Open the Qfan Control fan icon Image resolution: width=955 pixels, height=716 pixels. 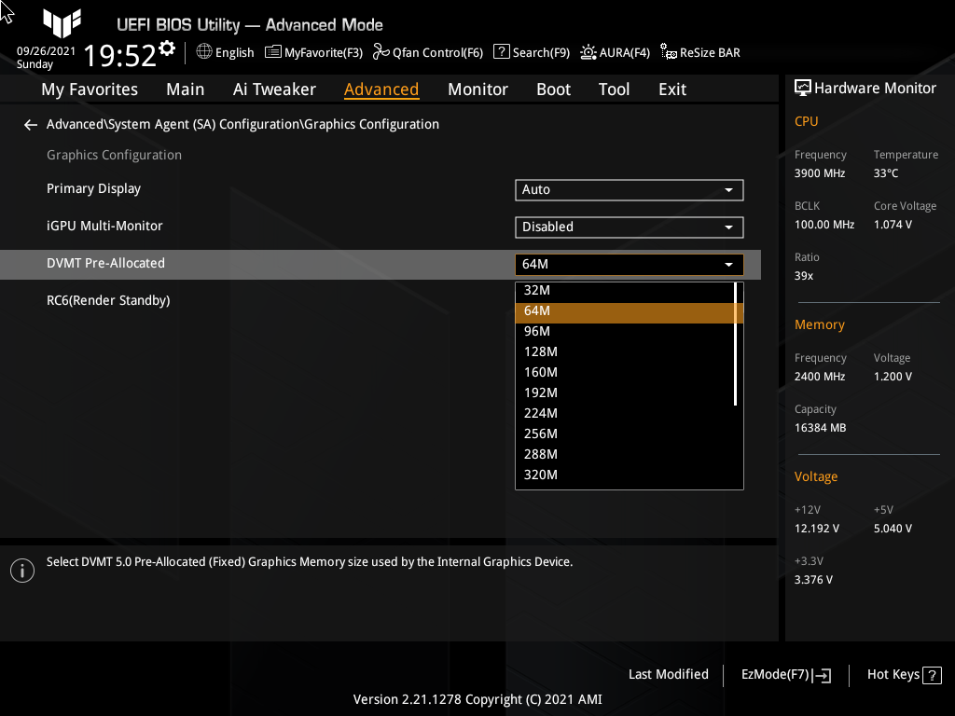tap(381, 52)
